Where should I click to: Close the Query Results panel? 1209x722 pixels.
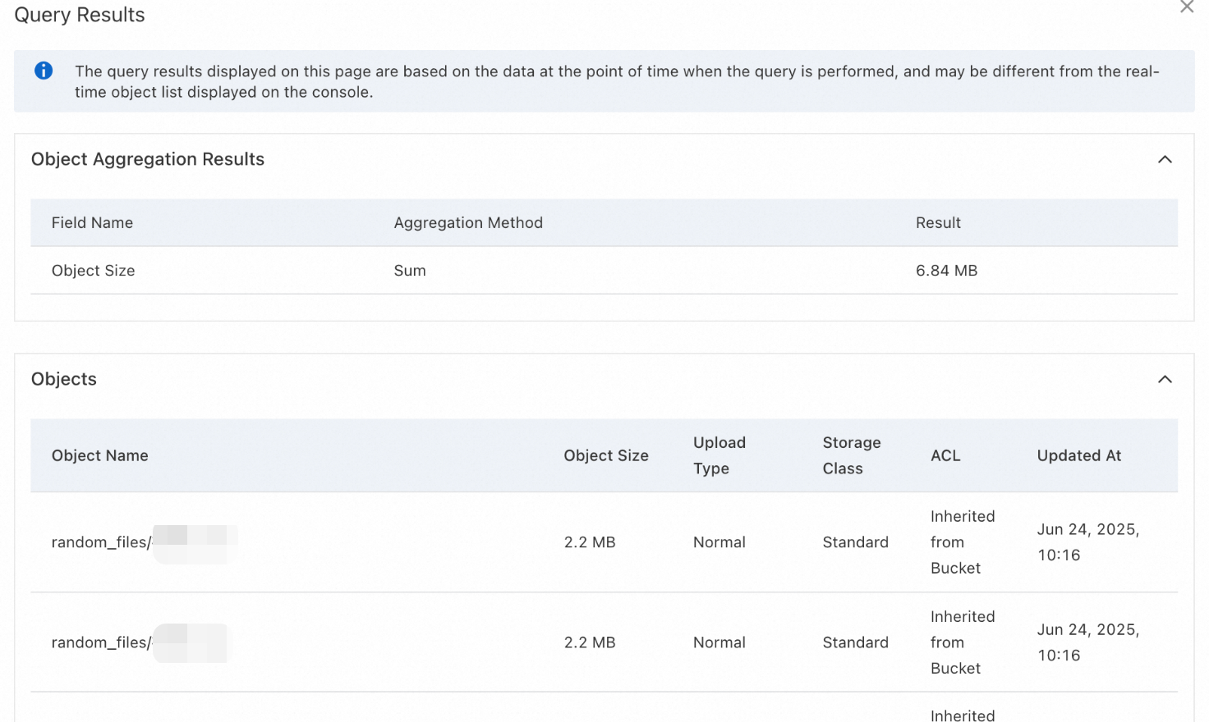click(1186, 7)
